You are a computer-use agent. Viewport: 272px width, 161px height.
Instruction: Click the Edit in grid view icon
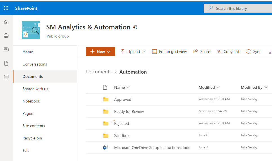pos(154,52)
